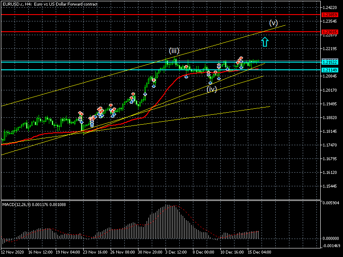Click the 3 Dec 12:00 time label
Screen dimensions: 343x257
[x=177, y=253]
